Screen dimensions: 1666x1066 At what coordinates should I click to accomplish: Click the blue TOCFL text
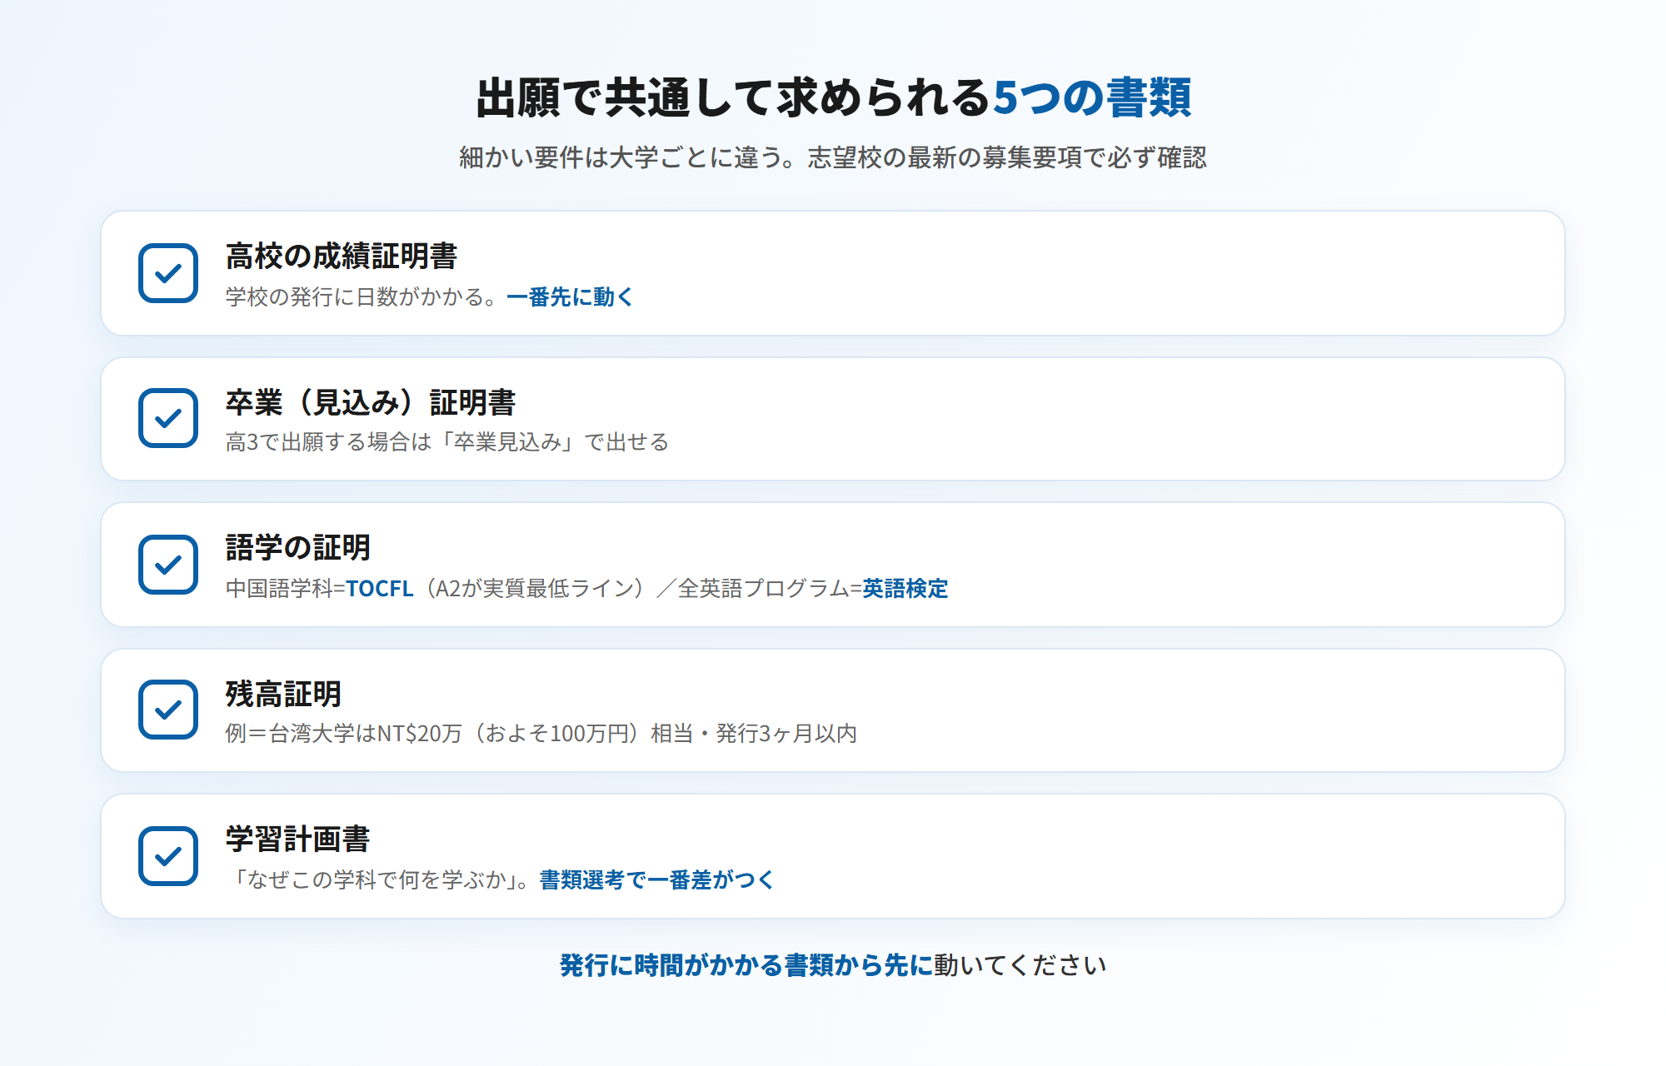click(x=379, y=589)
